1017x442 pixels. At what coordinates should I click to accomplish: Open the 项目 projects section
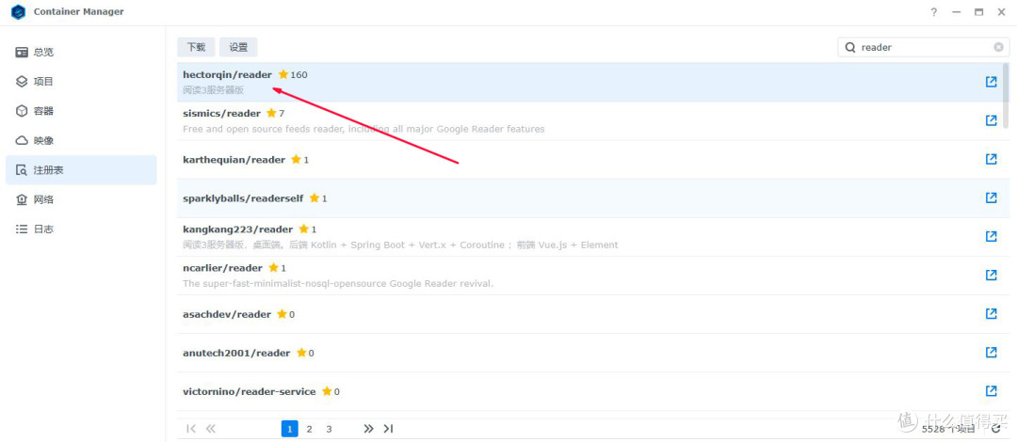tap(81, 82)
